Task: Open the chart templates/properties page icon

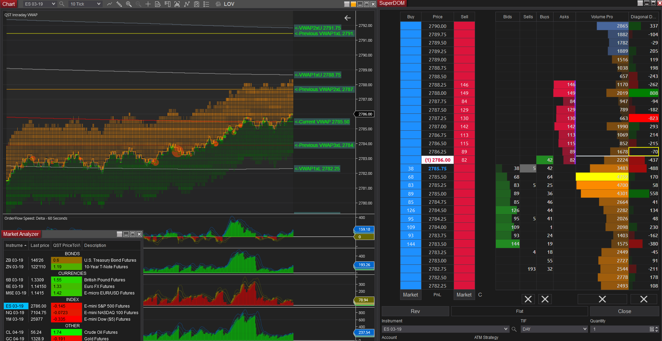Action: point(197,4)
